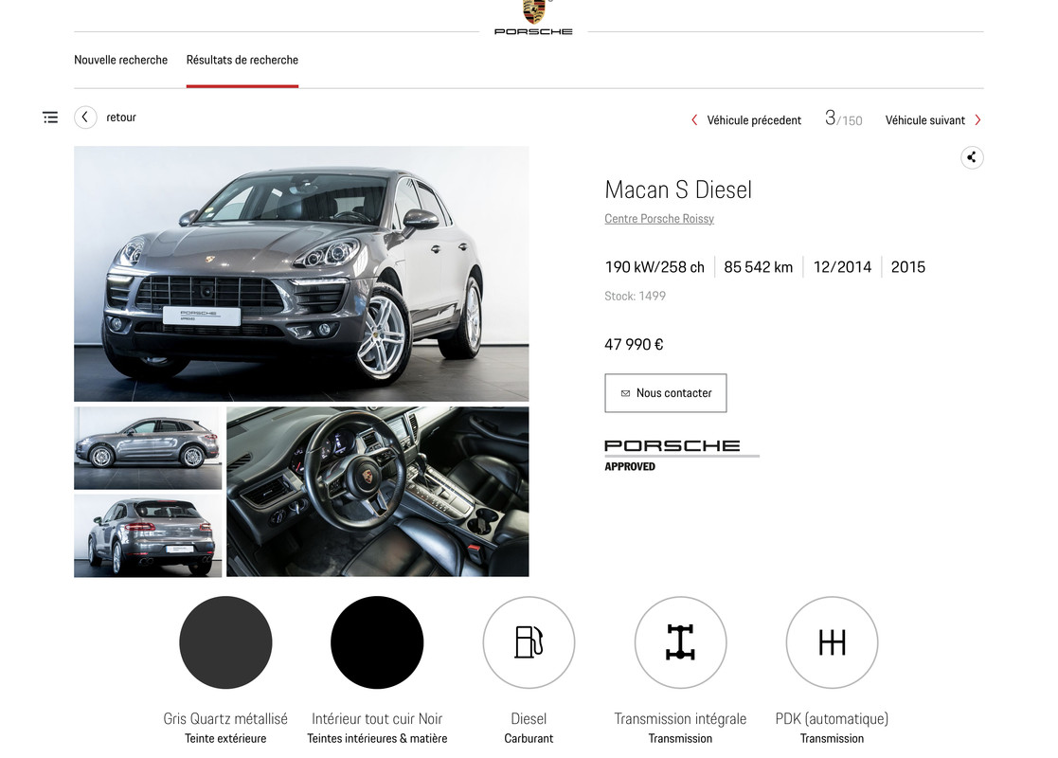Click the 47 990 € price
The height and width of the screenshot is (758, 1058).
[635, 345]
